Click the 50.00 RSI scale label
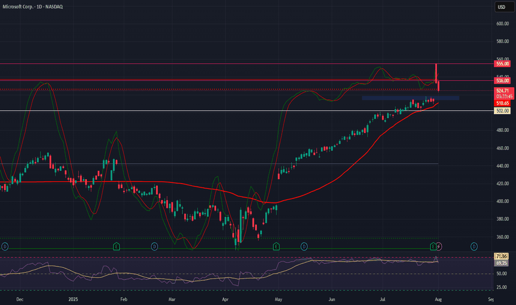The height and width of the screenshot is (305, 516). [x=502, y=274]
